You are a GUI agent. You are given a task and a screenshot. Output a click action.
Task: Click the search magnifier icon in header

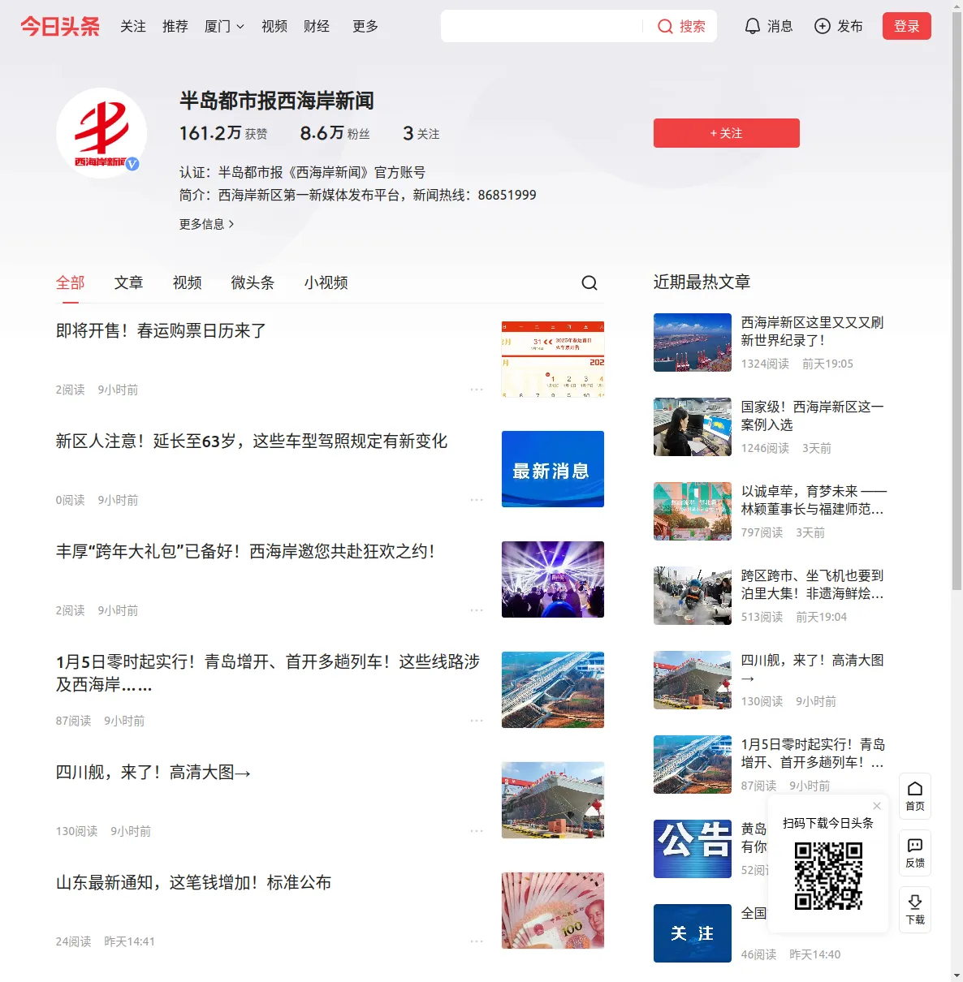pos(665,26)
